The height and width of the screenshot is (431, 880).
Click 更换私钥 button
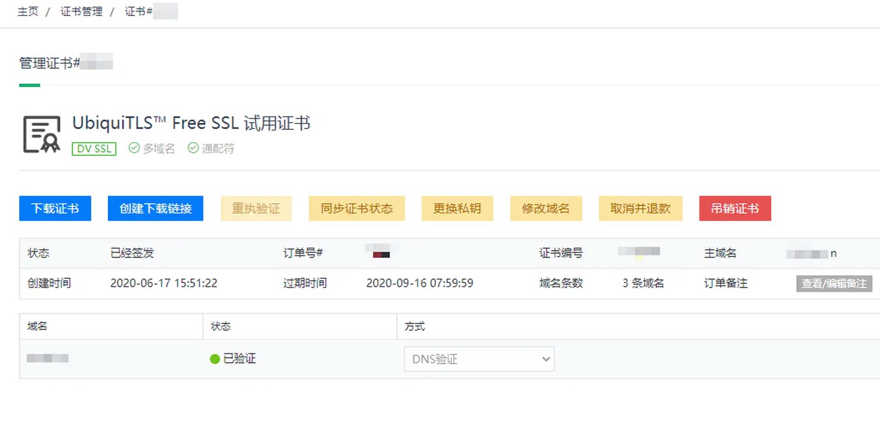(x=457, y=208)
